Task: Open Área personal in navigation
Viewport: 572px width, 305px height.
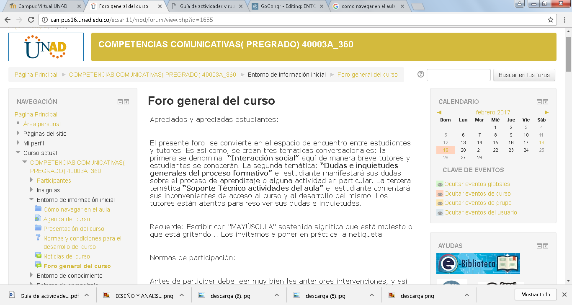Action: (x=42, y=124)
